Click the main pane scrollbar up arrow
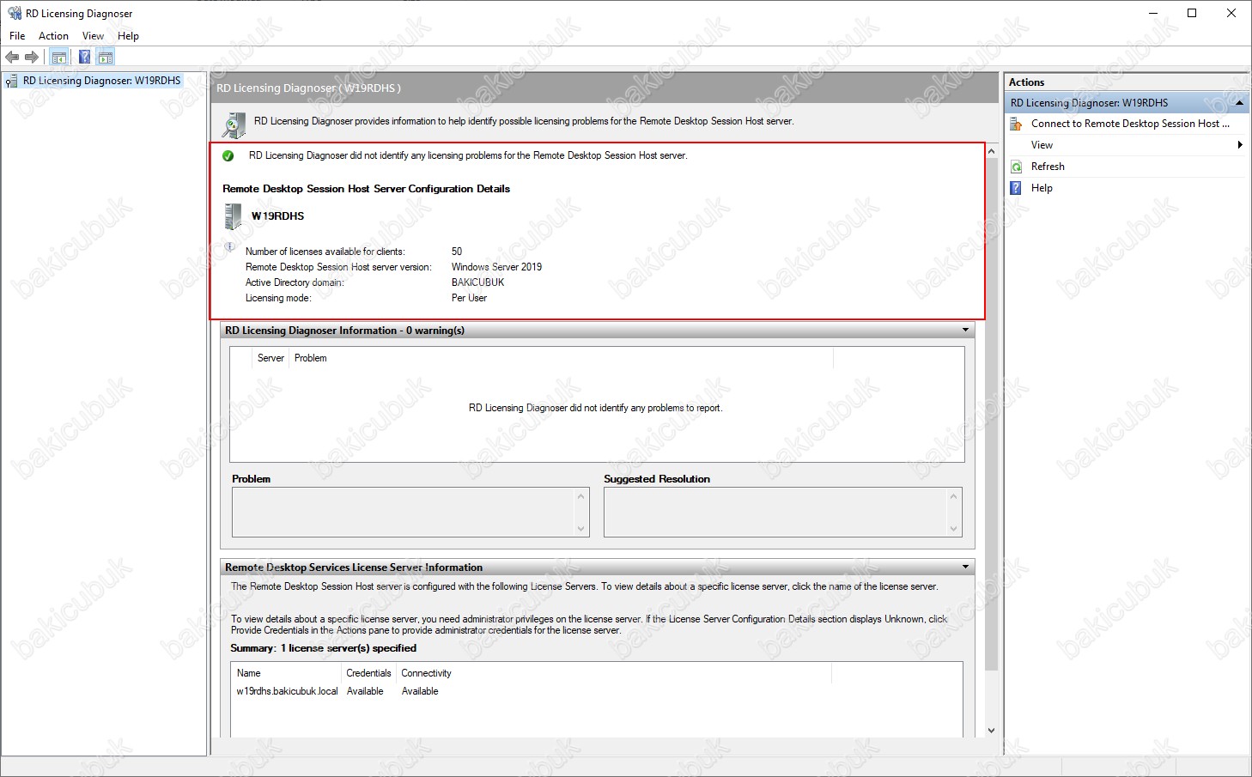Image resolution: width=1252 pixels, height=777 pixels. point(992,151)
